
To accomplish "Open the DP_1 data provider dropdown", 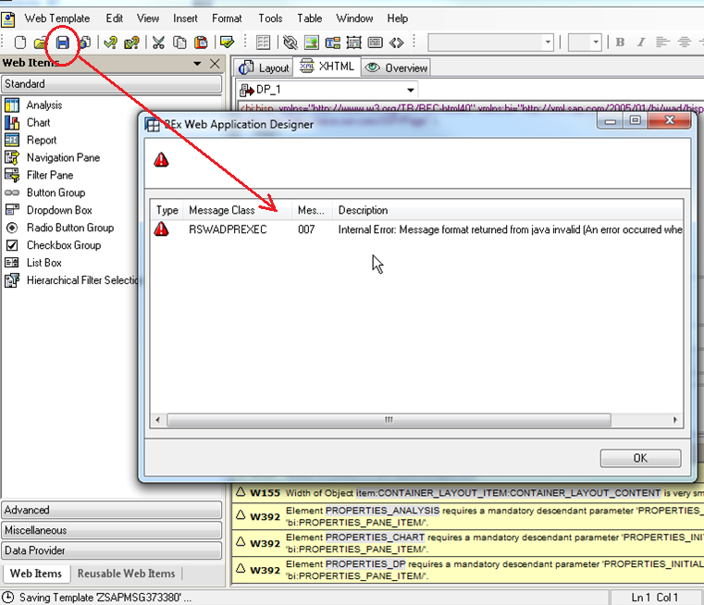I will [x=411, y=90].
